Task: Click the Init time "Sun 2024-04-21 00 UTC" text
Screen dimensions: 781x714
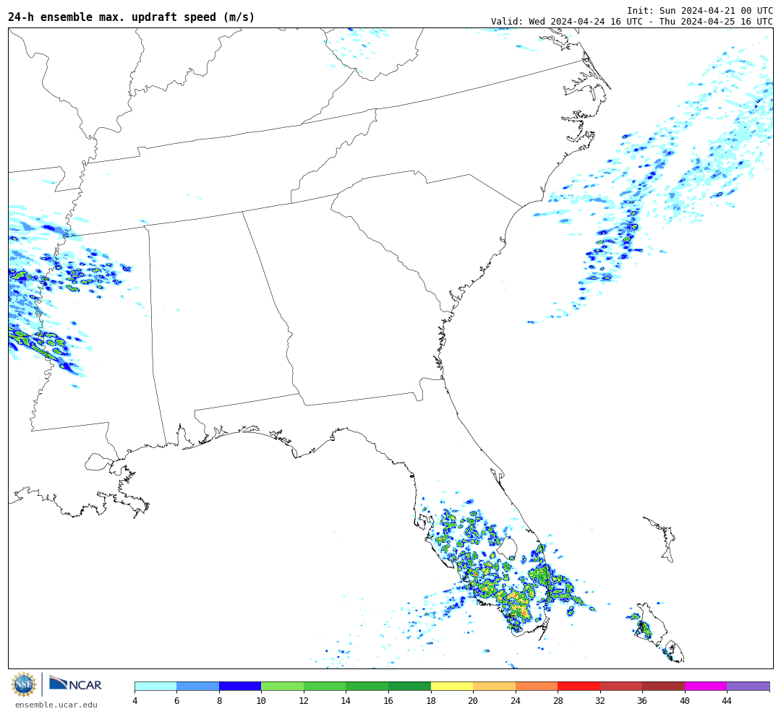Action: point(716,11)
